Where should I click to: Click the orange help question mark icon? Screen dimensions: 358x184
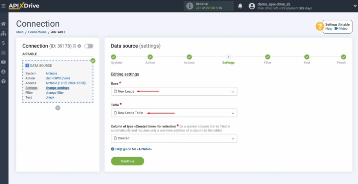[x=319, y=27]
